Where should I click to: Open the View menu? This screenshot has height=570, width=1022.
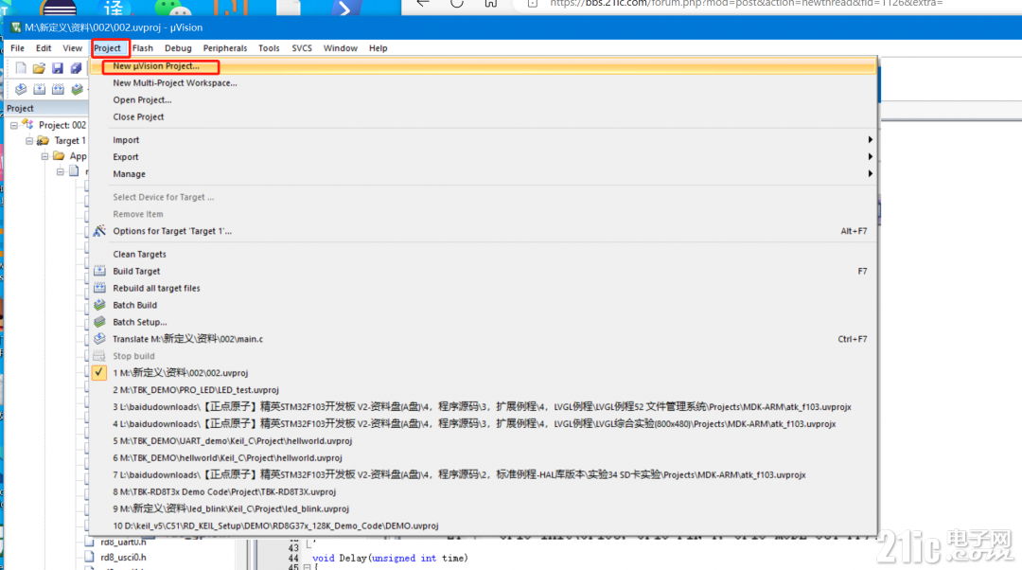(72, 48)
